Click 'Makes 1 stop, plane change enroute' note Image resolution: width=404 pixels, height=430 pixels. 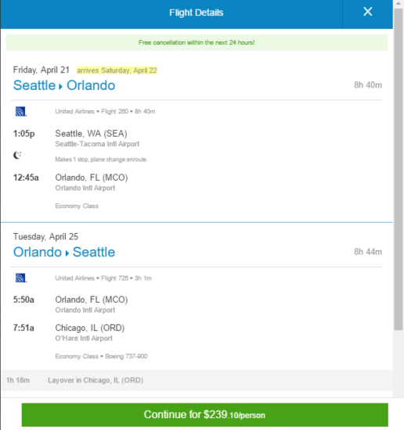pyautogui.click(x=101, y=159)
